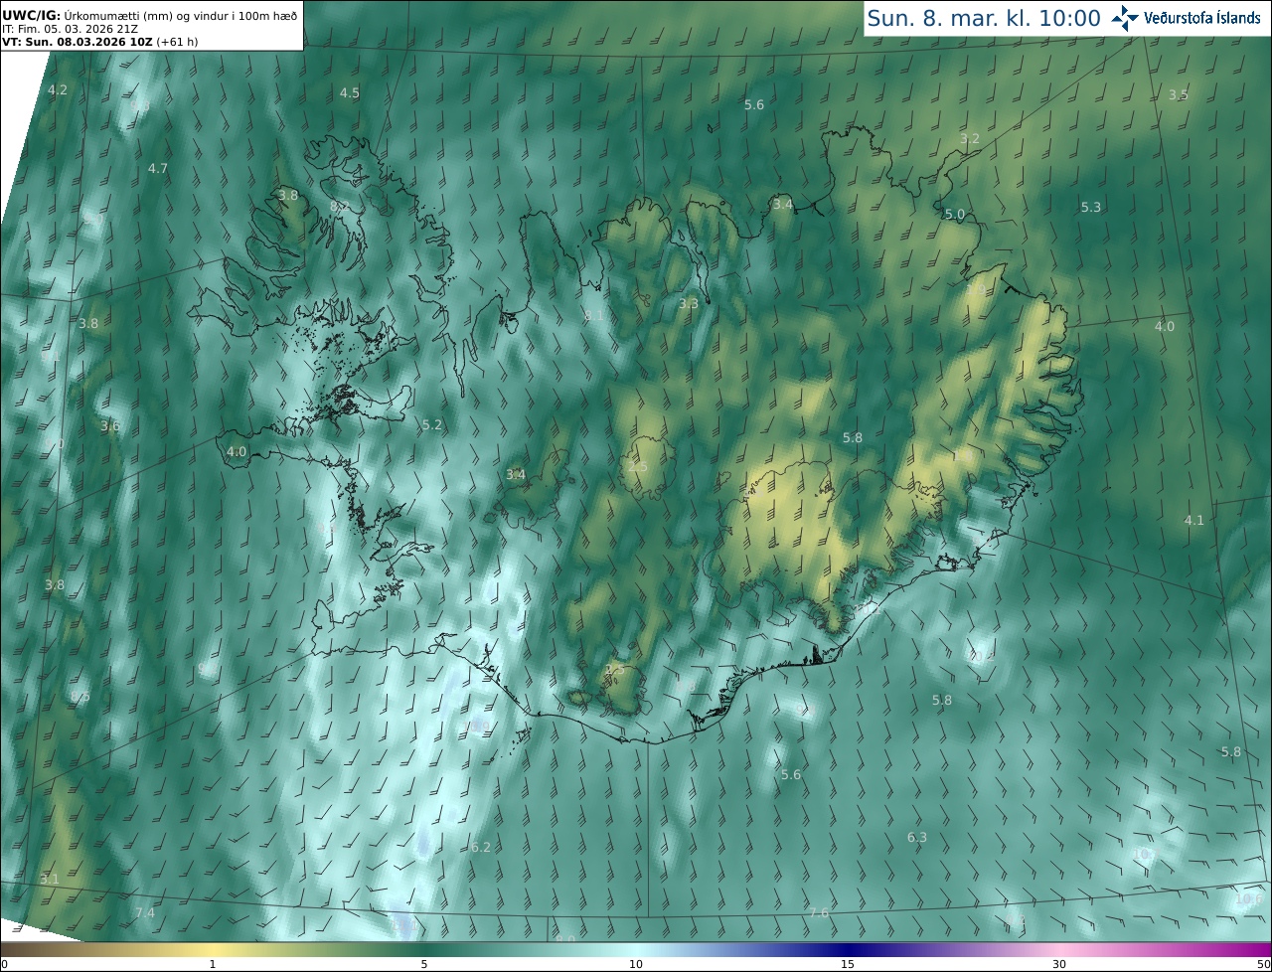The height and width of the screenshot is (972, 1272).
Task: Pick the 5 mm mark on color scale
Action: pyautogui.click(x=424, y=964)
